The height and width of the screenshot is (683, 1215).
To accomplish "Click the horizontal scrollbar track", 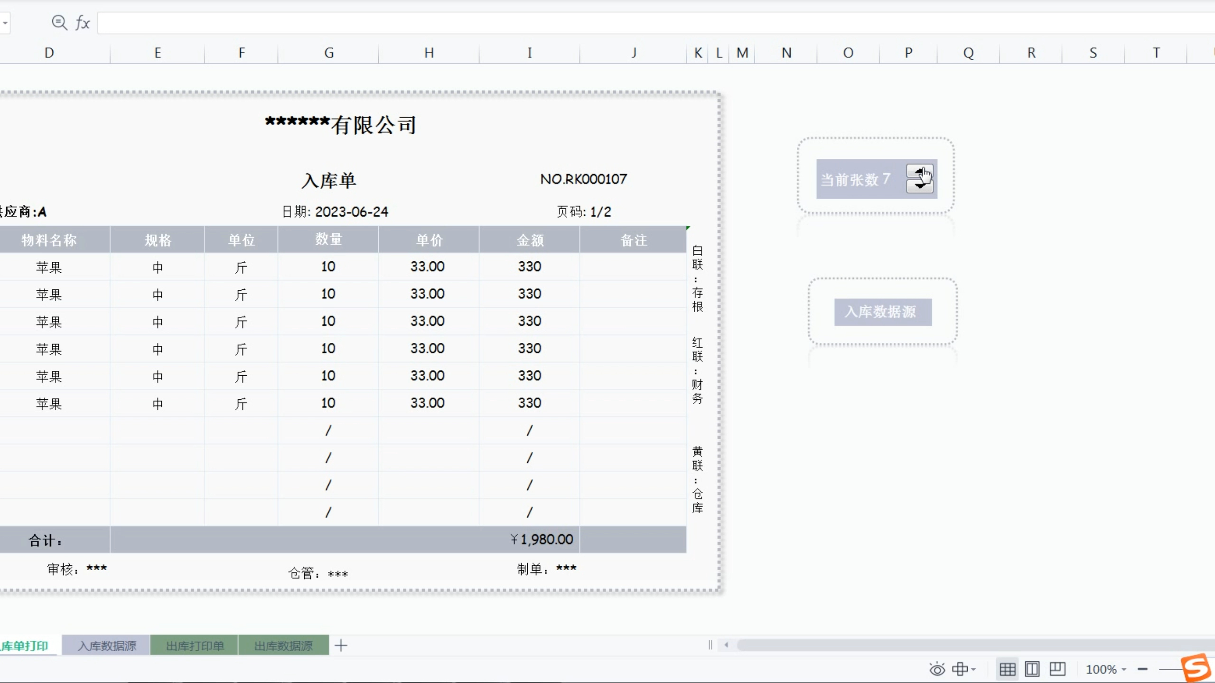I will tap(976, 645).
